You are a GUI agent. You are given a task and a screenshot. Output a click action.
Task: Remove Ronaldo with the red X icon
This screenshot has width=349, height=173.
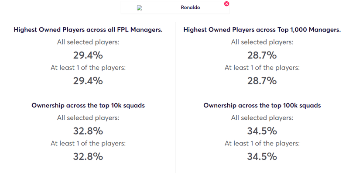(x=226, y=3)
